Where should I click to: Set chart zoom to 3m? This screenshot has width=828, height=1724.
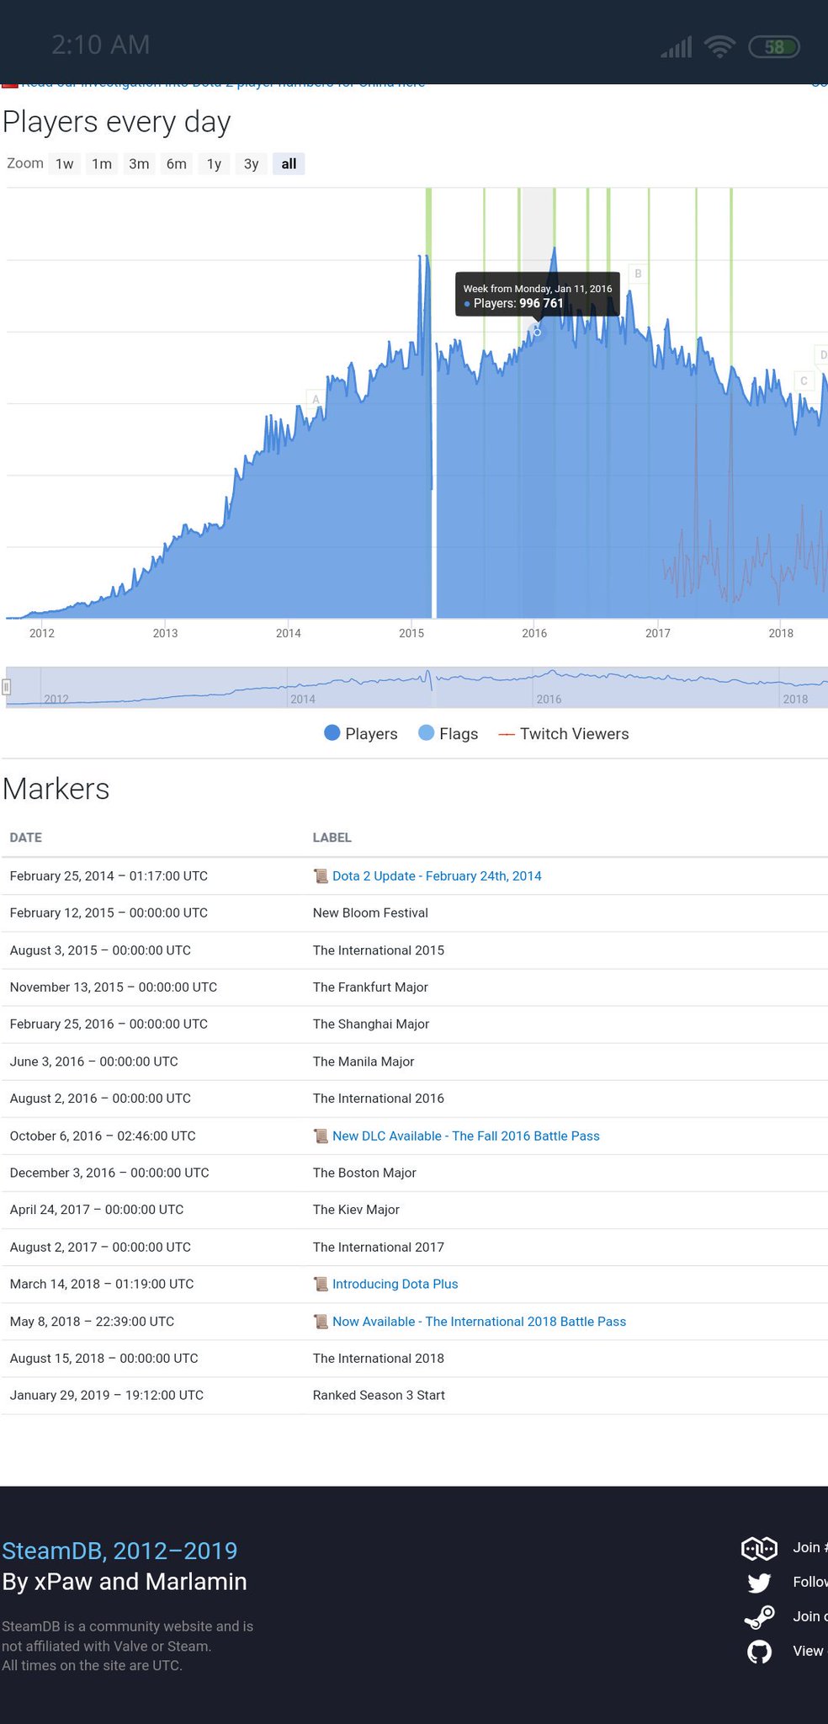139,163
